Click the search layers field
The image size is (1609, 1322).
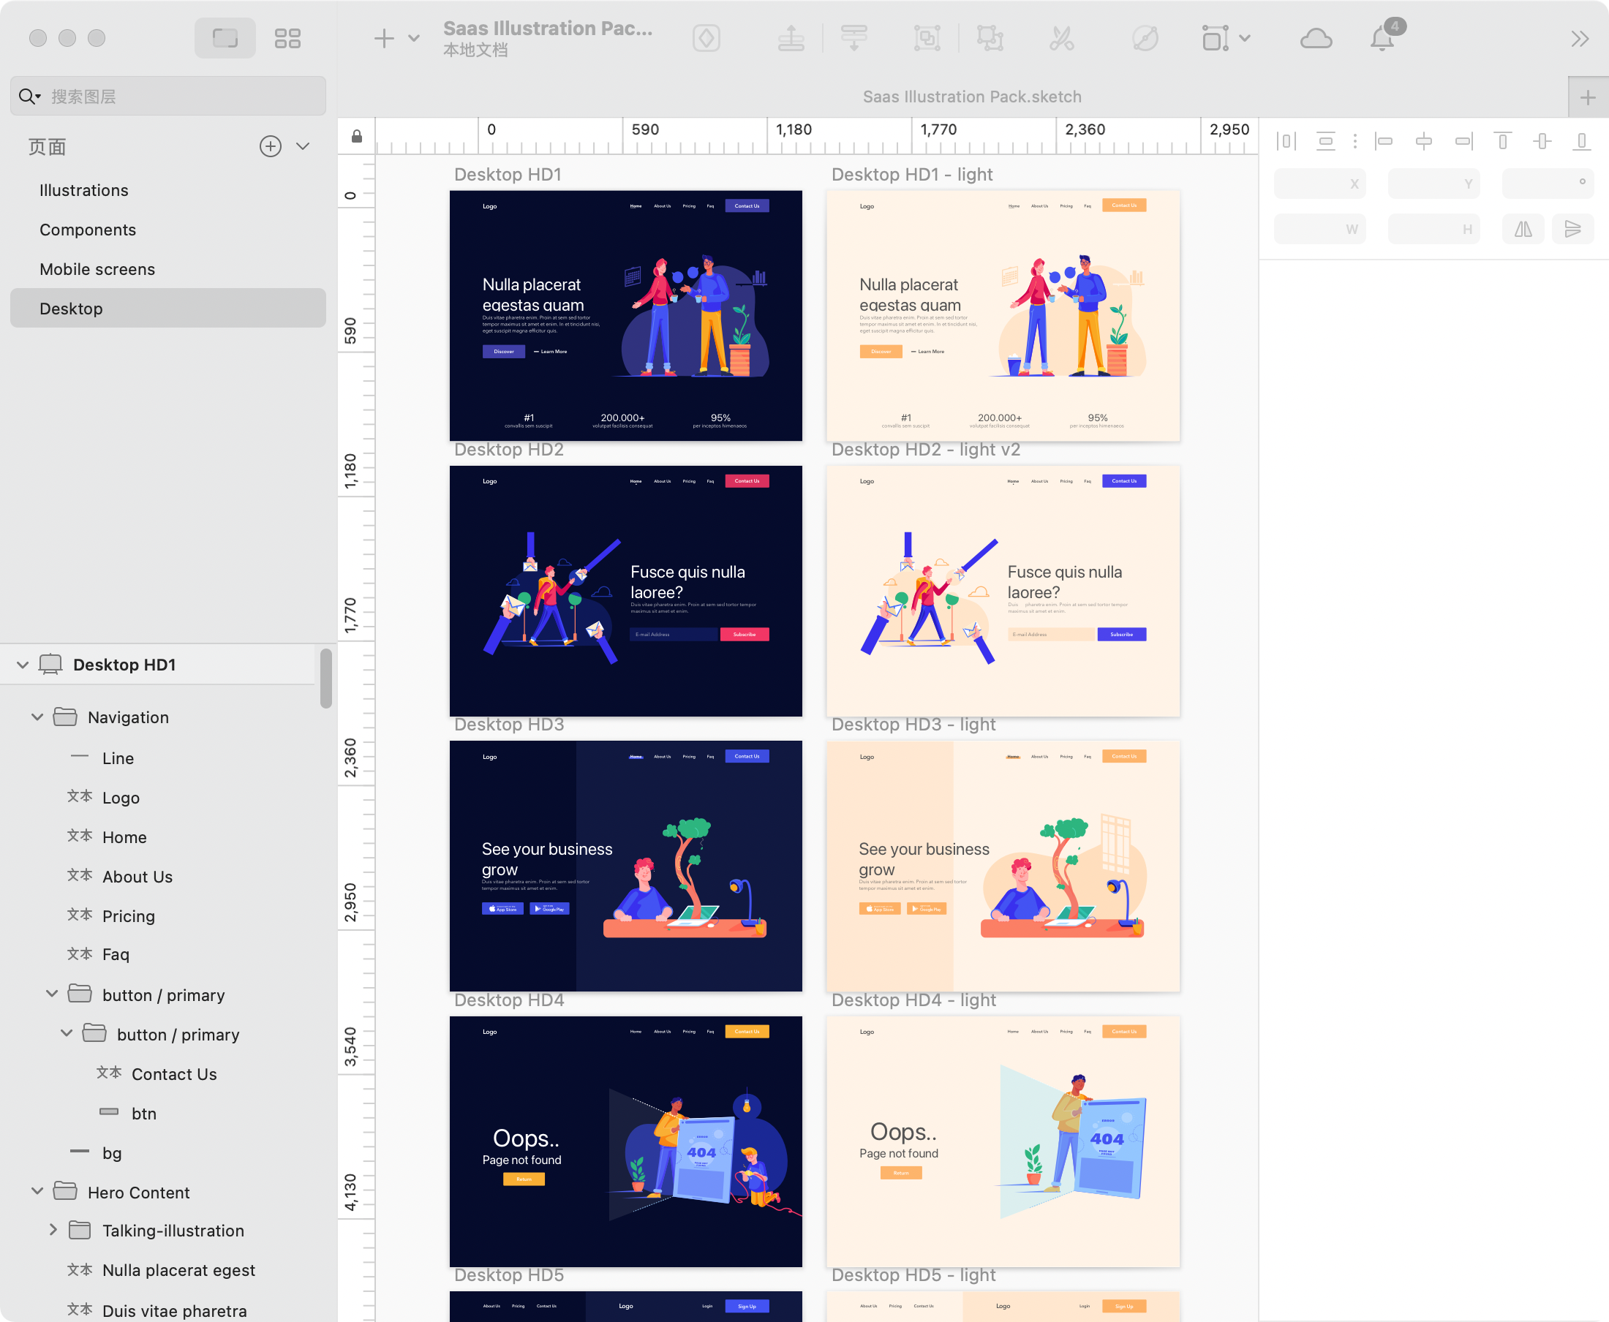[x=176, y=97]
